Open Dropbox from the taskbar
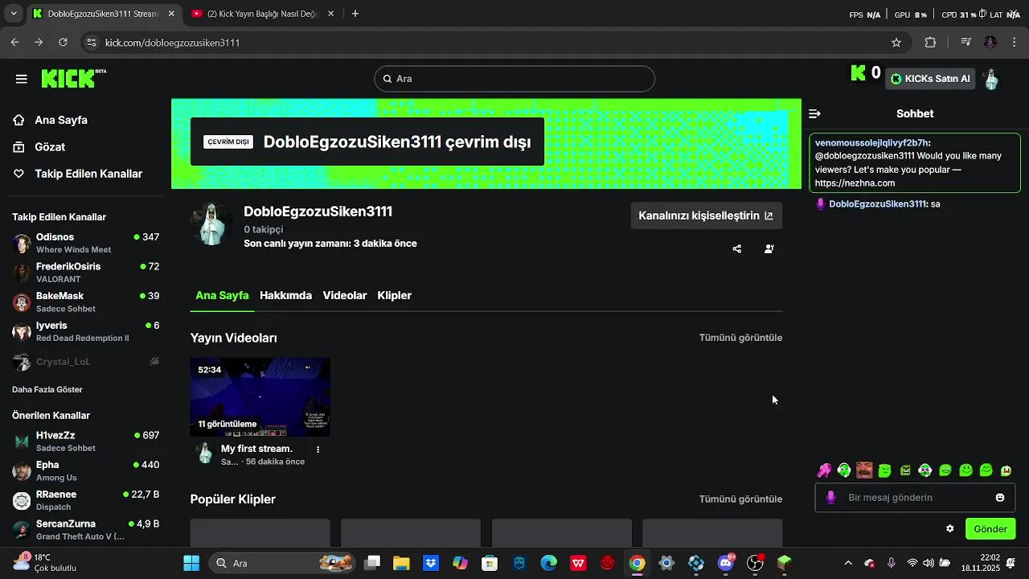This screenshot has width=1029, height=579. click(x=431, y=563)
